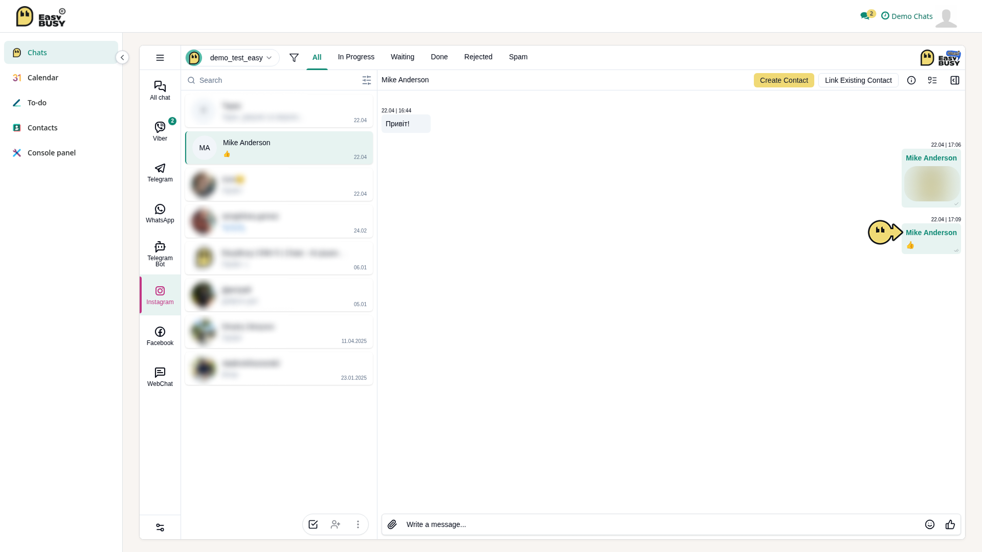Screen dimensions: 982x552
Task: Click the Create Contact button
Action: pos(784,80)
